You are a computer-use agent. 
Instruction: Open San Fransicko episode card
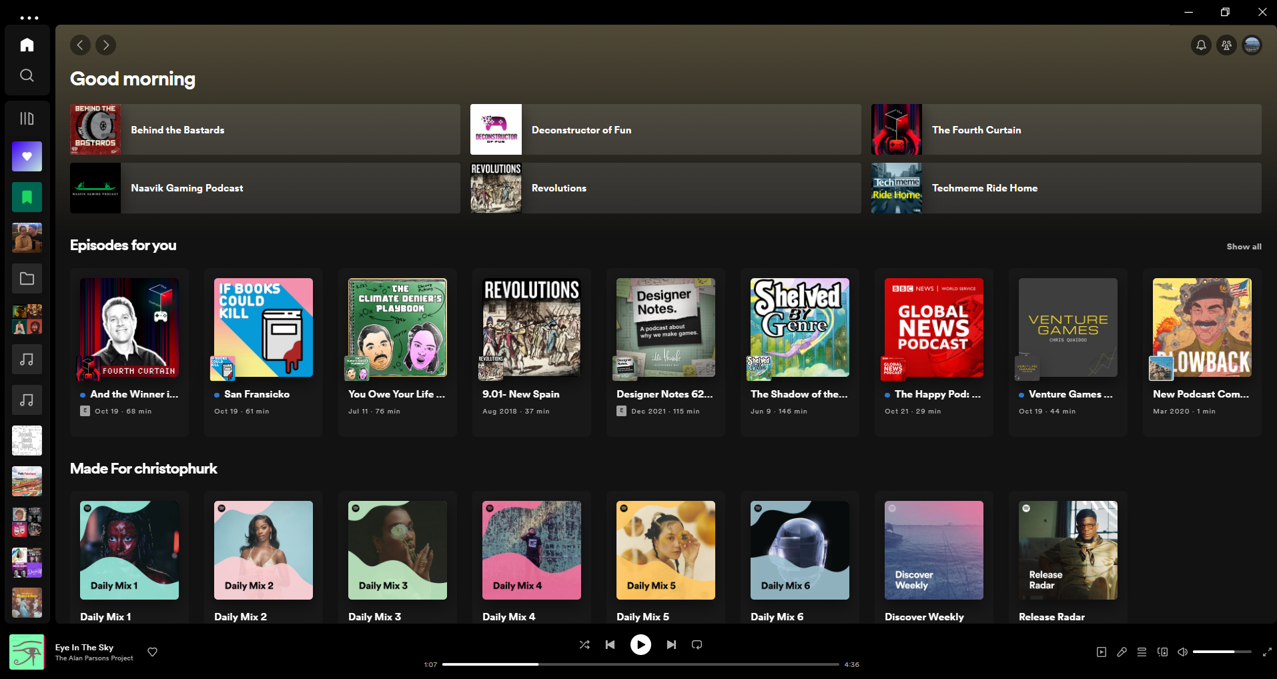pyautogui.click(x=264, y=353)
